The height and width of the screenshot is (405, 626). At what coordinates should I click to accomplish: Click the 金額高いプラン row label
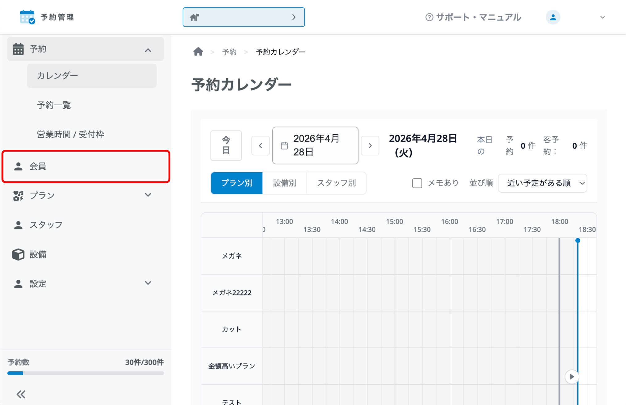232,366
